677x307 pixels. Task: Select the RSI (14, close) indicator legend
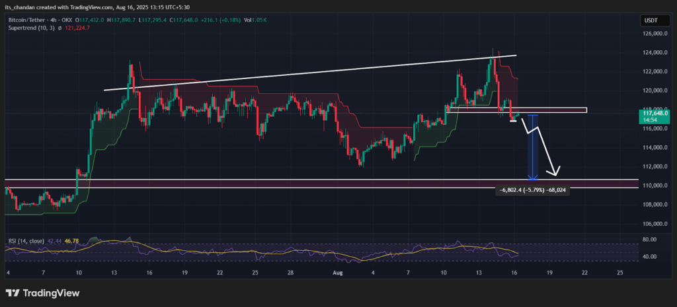(26, 241)
